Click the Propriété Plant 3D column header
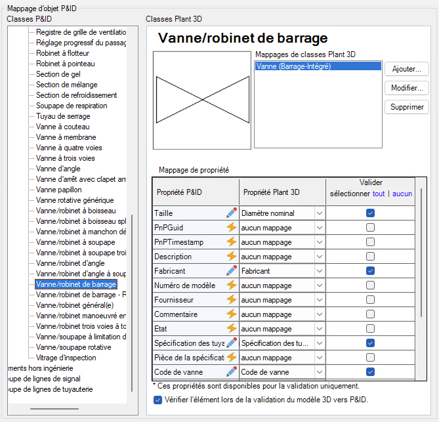439x422 pixels. click(x=282, y=192)
